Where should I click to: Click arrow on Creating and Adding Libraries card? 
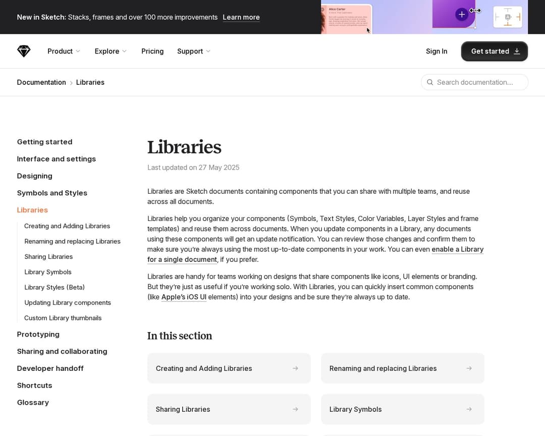295,368
